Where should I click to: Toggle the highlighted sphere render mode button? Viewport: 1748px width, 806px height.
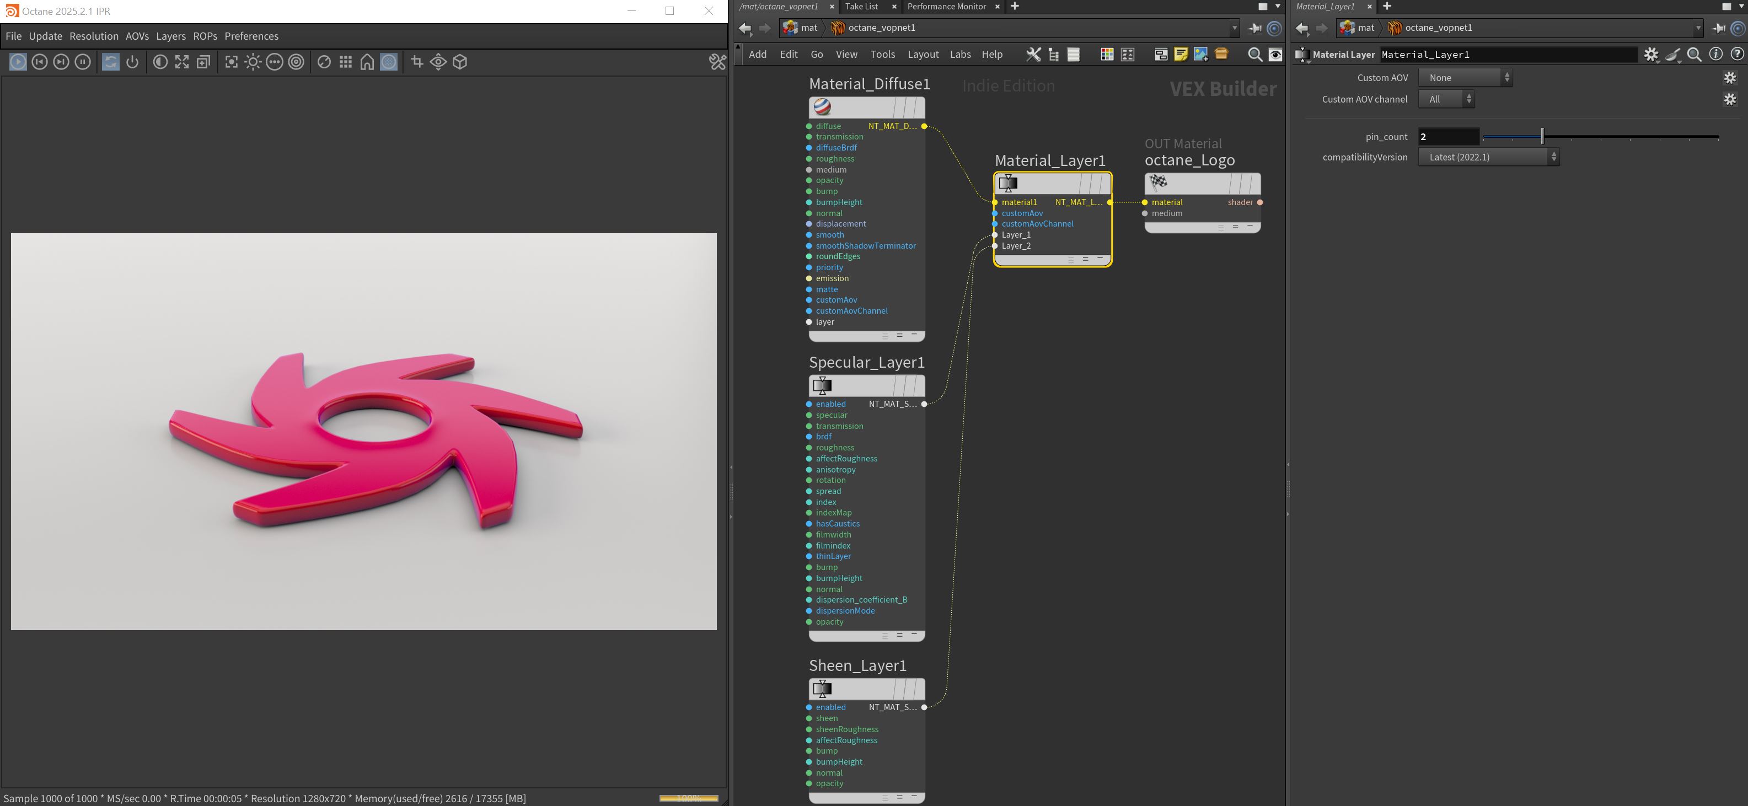tap(389, 62)
